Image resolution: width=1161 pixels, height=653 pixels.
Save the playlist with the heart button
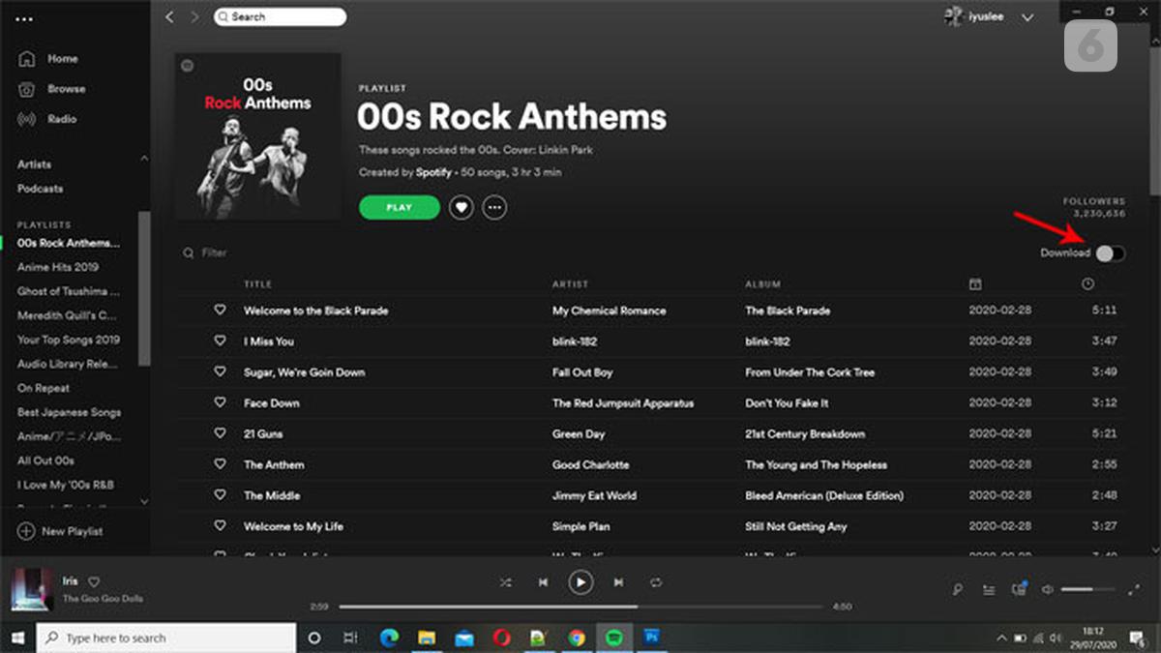[x=461, y=207]
